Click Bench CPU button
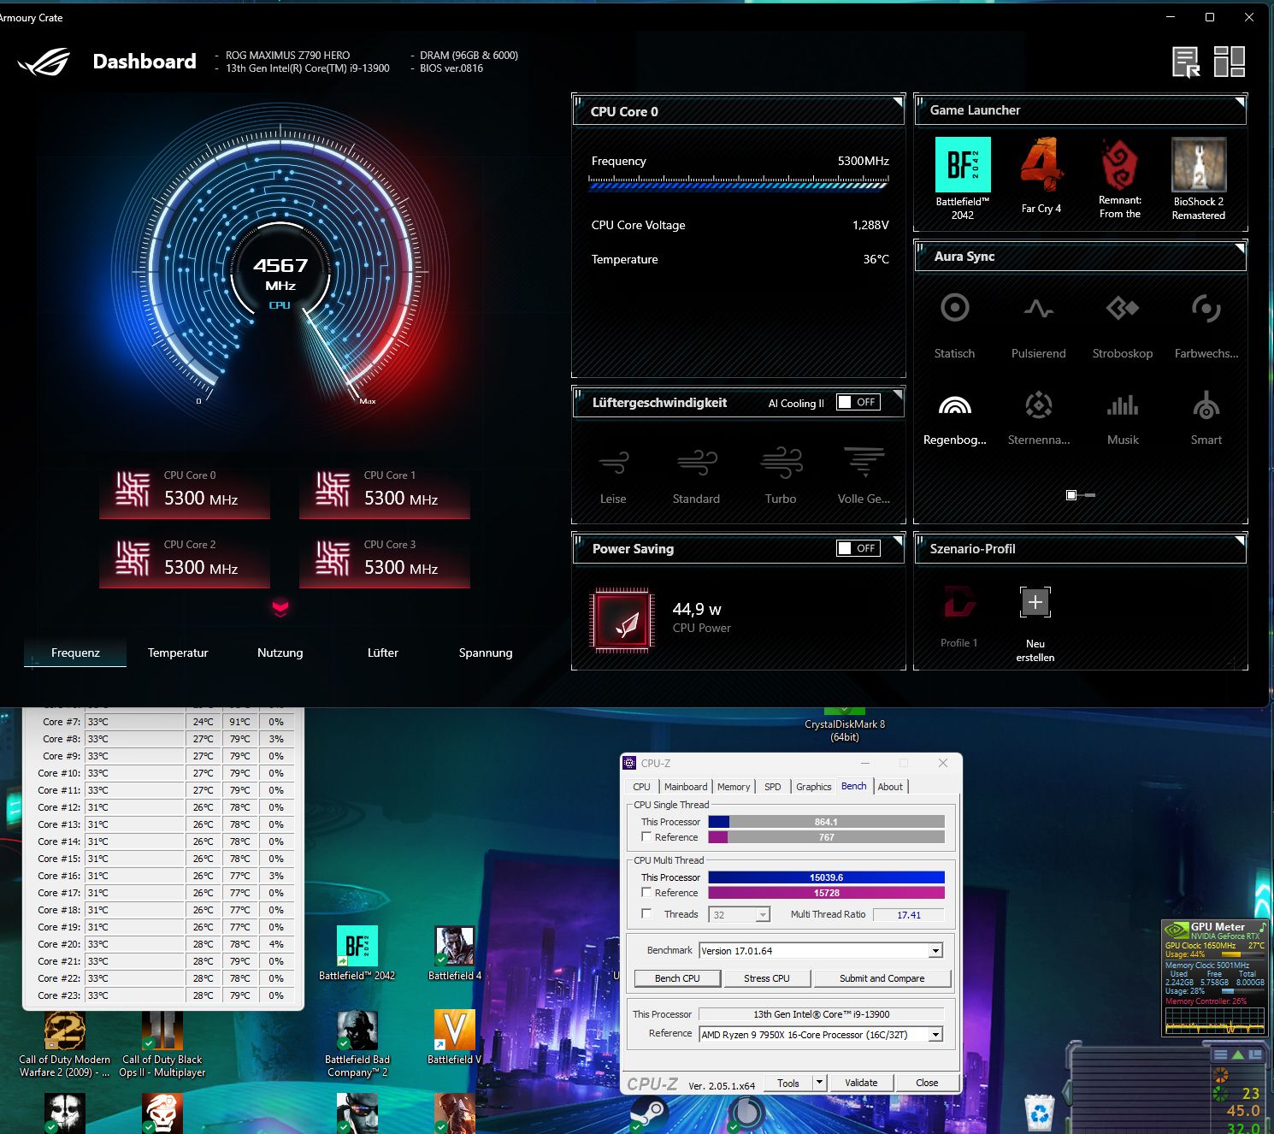 (677, 978)
